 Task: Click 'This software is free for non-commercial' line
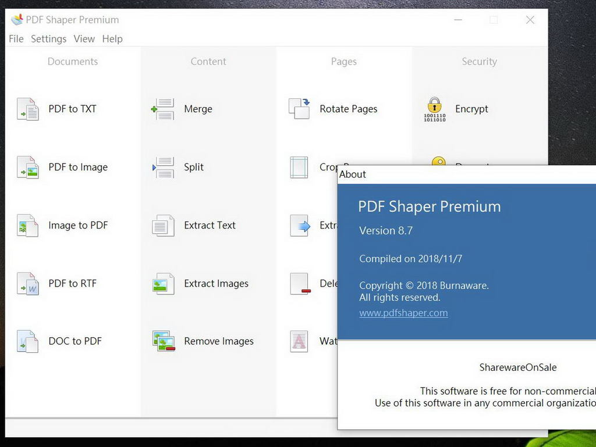click(508, 391)
